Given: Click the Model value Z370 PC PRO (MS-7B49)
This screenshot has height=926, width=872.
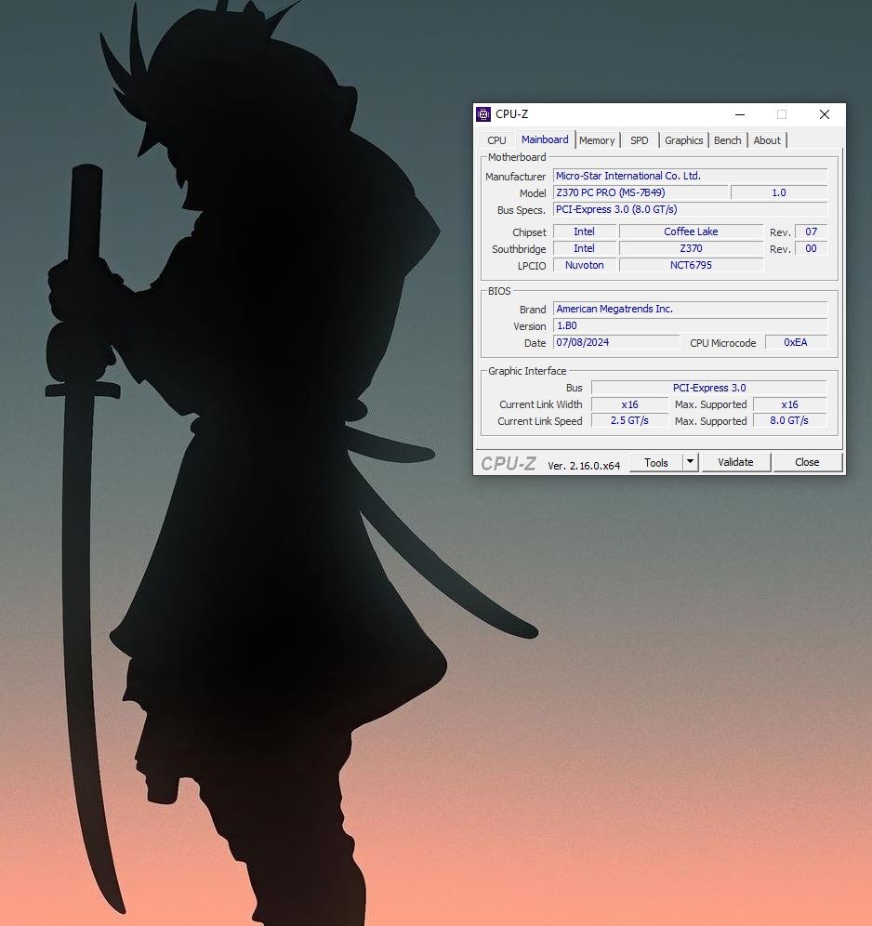Looking at the screenshot, I should 640,192.
